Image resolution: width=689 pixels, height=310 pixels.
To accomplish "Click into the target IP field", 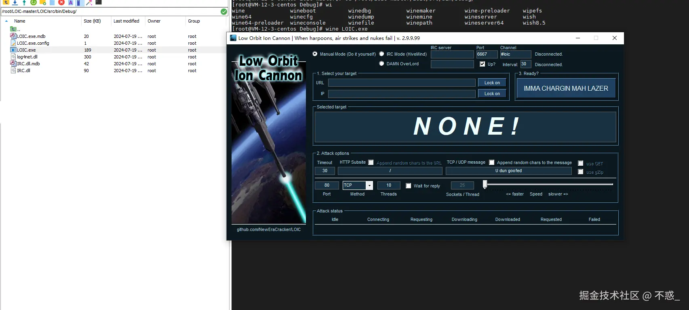I will click(x=402, y=94).
